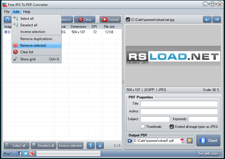This screenshot has width=225, height=159.
Task: Click the File size column header
Action: (x=109, y=27)
